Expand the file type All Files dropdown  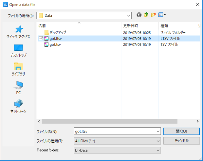tap(158, 141)
